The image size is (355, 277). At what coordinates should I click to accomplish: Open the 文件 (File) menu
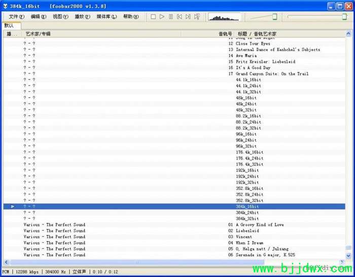17,17
